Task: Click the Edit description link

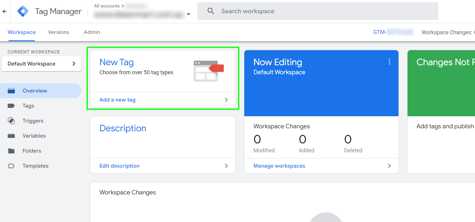Action: click(x=120, y=166)
